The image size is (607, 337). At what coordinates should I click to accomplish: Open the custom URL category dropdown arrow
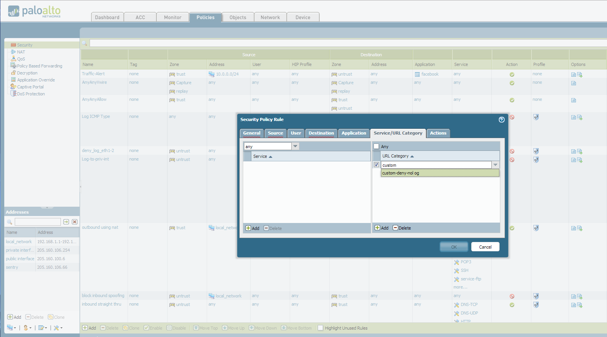click(x=495, y=165)
